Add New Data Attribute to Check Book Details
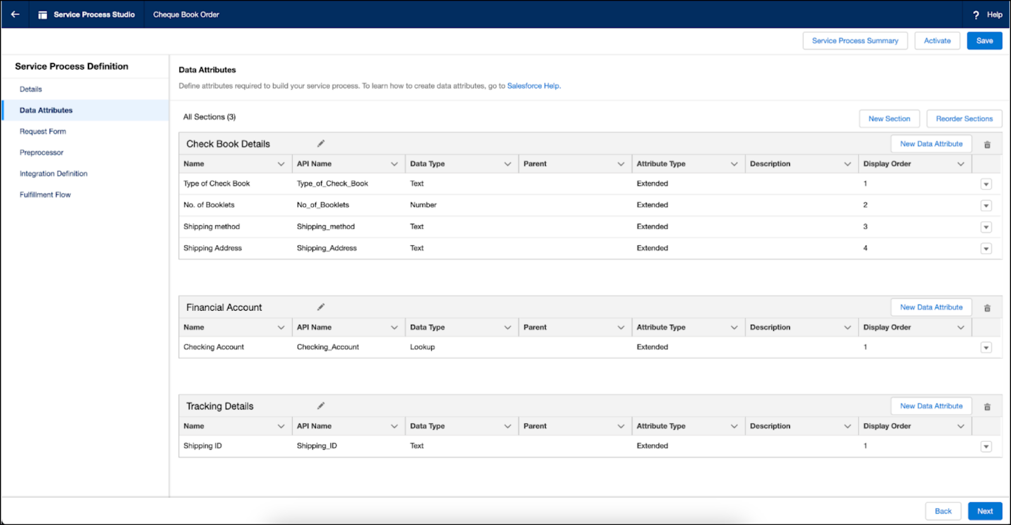 [x=931, y=144]
